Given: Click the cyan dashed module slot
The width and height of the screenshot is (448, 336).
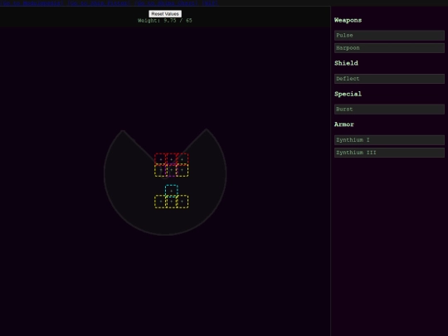Looking at the screenshot, I should pos(172,191).
